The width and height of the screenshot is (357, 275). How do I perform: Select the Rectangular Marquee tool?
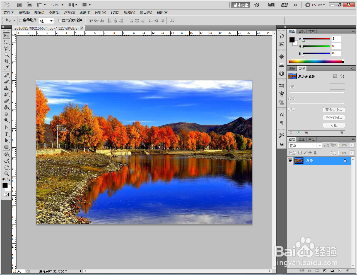click(x=6, y=42)
